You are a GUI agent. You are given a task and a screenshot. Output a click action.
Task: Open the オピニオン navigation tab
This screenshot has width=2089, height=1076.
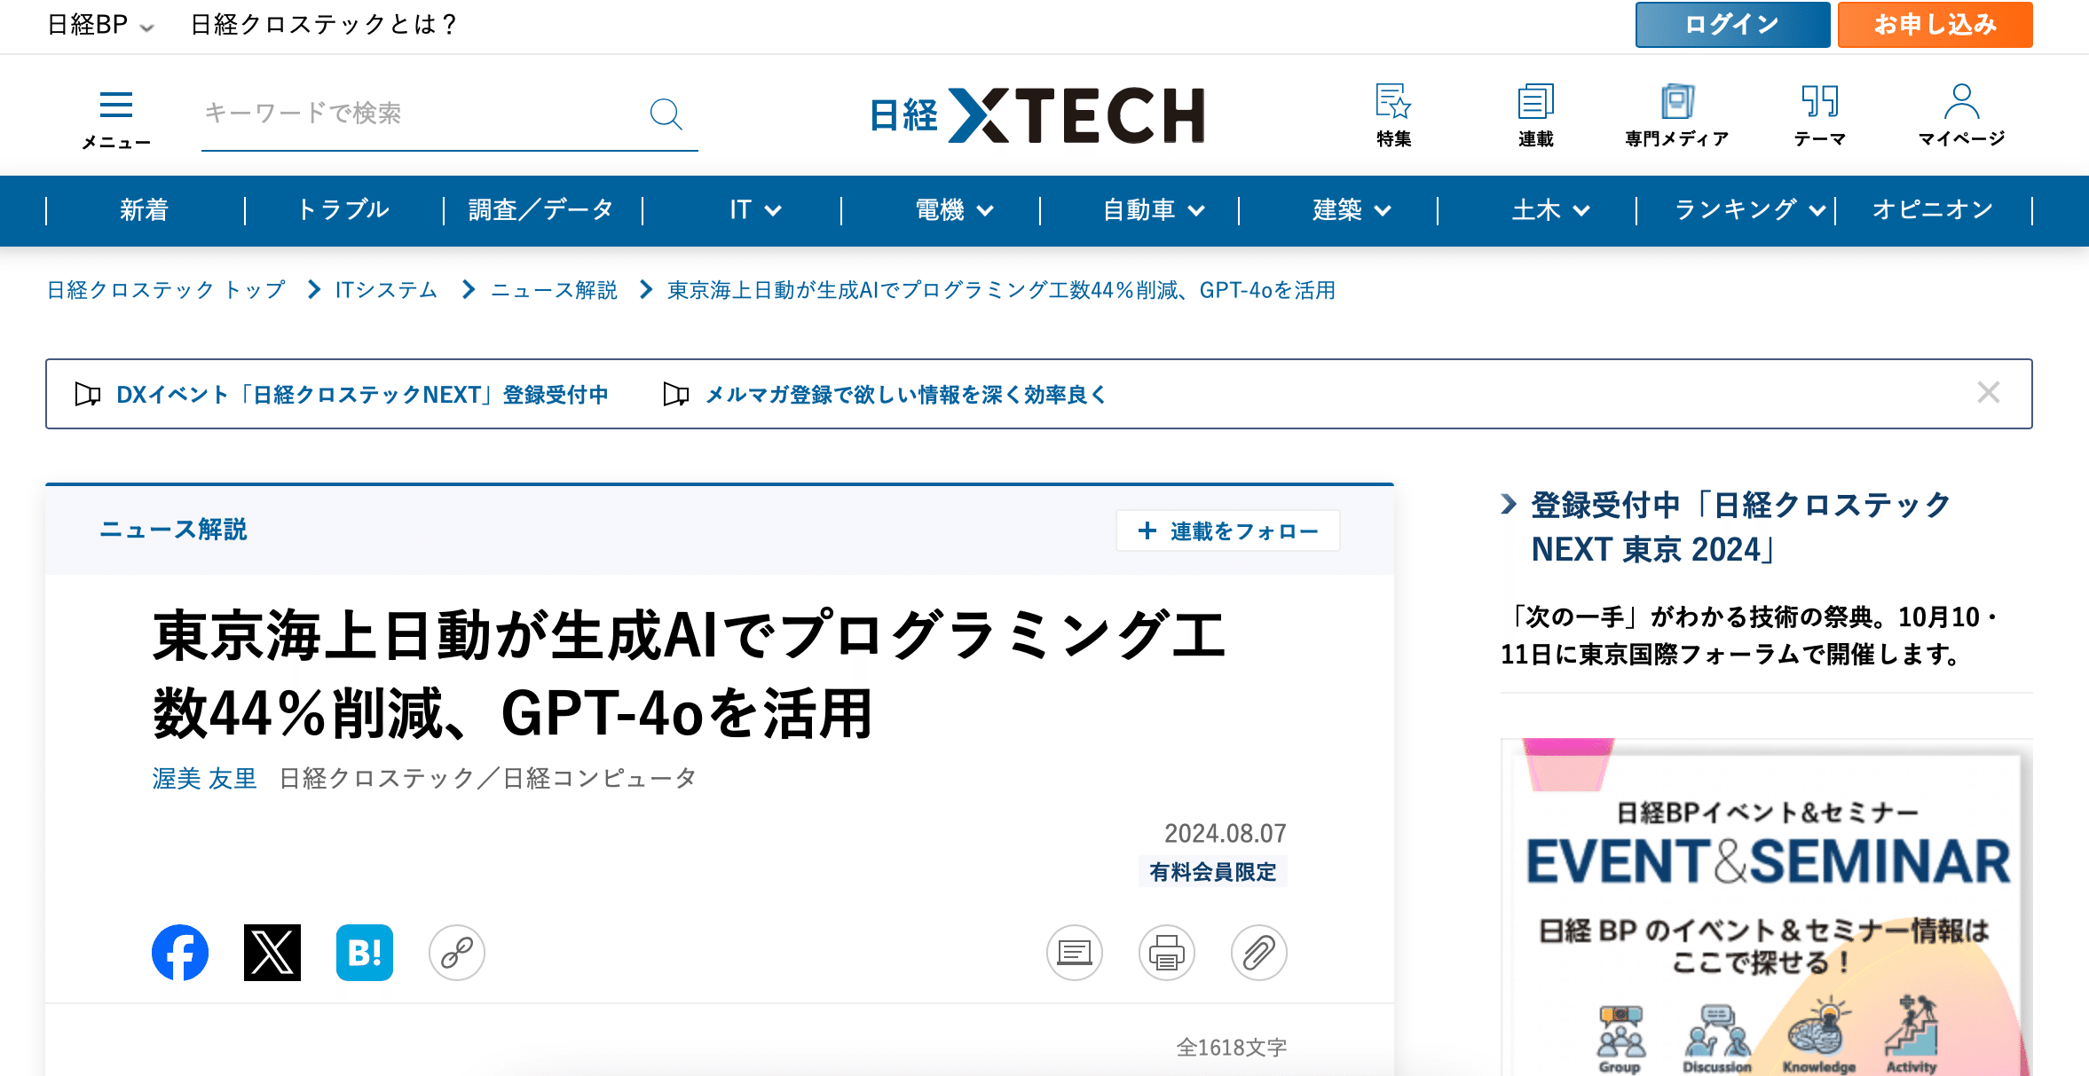pyautogui.click(x=1933, y=210)
